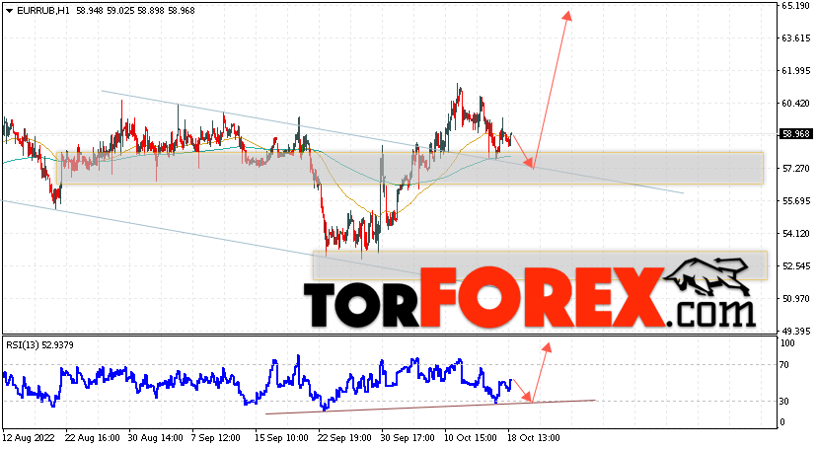Select the 52.545 price axis label
This screenshot has height=449, width=817.
coord(795,266)
